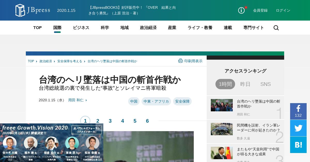Go to article page 2

point(98,121)
